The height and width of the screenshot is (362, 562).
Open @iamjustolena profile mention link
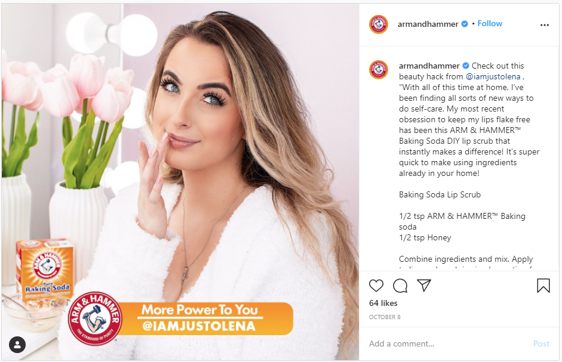[x=493, y=76]
